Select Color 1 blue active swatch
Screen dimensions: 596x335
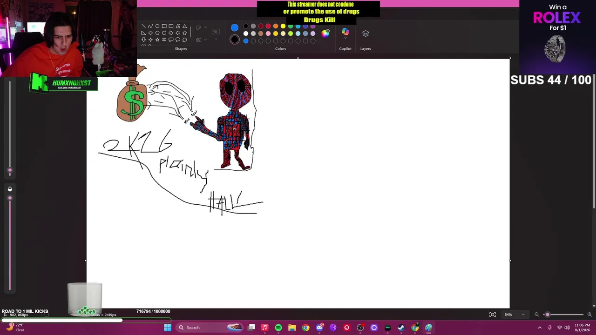point(235,27)
